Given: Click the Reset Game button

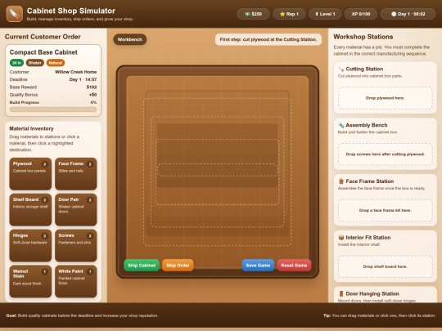Looking at the screenshot, I should pos(294,266).
